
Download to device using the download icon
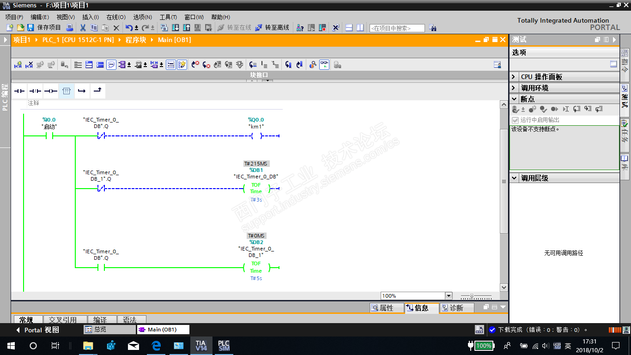coord(176,28)
